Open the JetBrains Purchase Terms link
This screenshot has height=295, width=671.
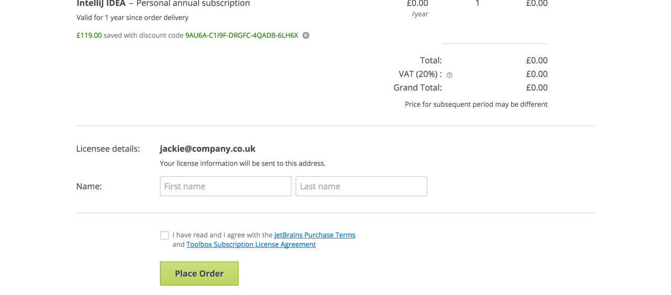[315, 235]
